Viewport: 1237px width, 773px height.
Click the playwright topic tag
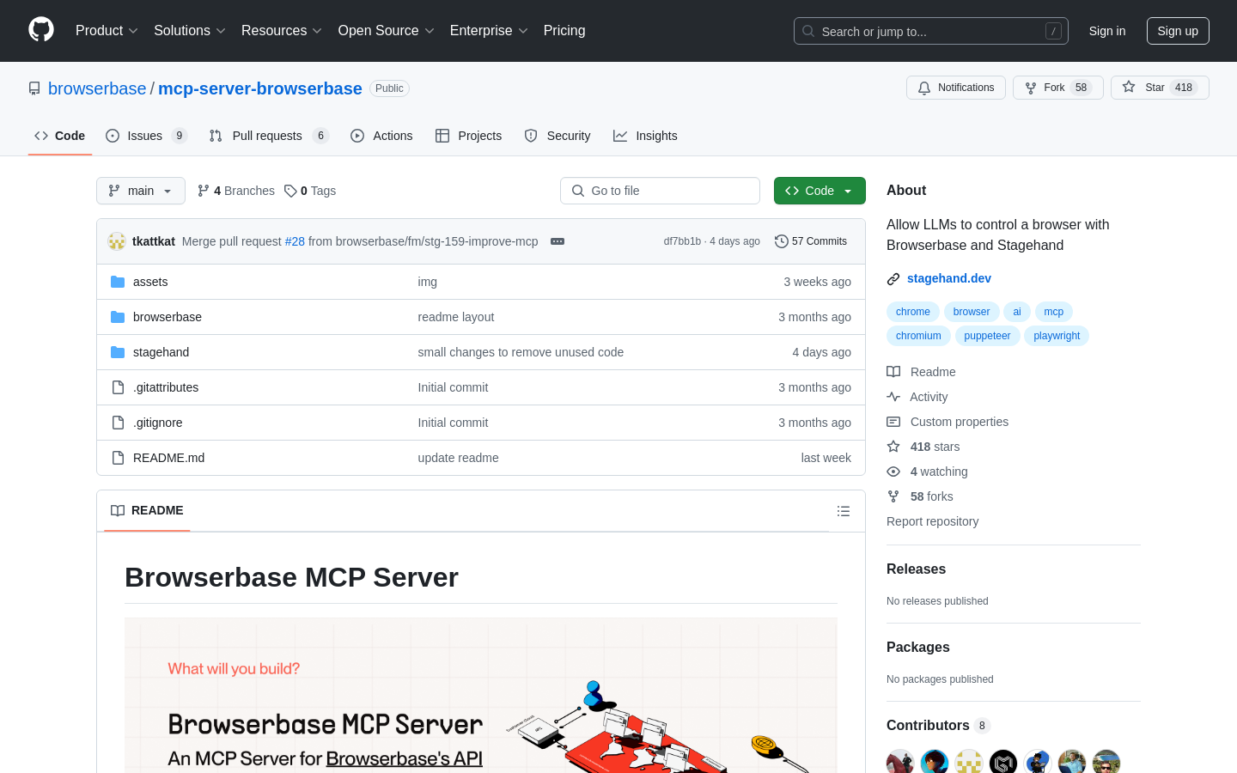click(1057, 336)
